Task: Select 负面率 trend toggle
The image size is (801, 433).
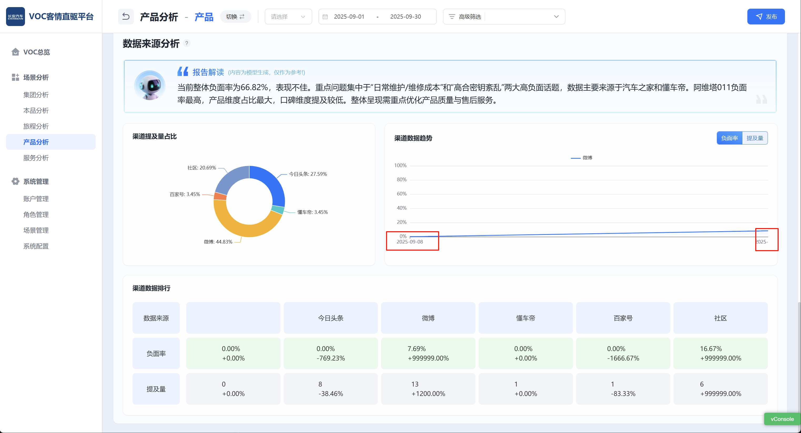Action: [x=729, y=138]
